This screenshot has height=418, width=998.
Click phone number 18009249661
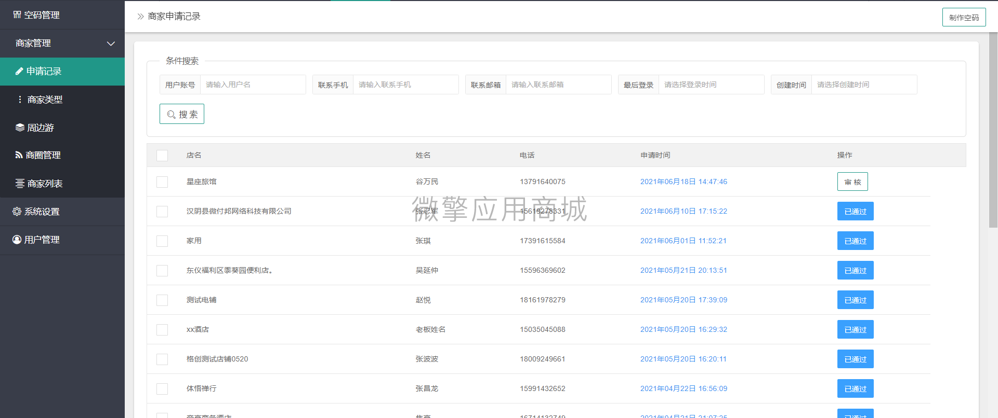pyautogui.click(x=543, y=359)
